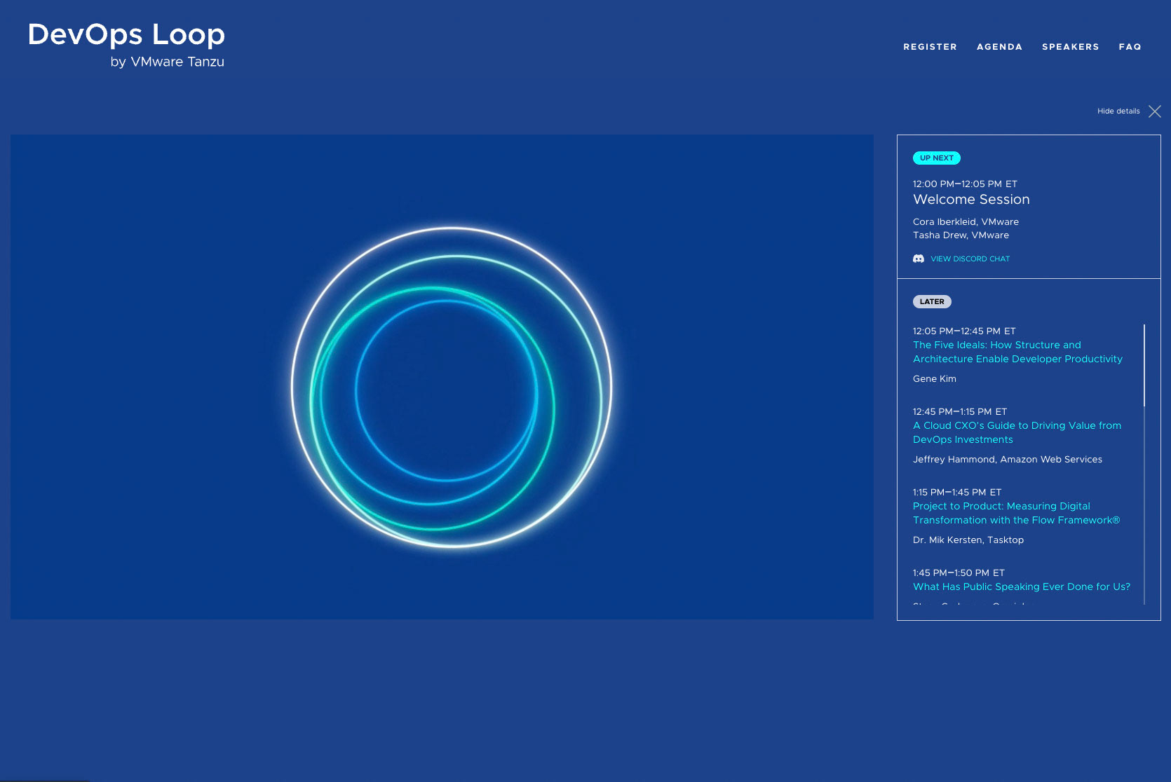The image size is (1171, 782).
Task: Click the UP NEXT badge
Action: (x=936, y=158)
